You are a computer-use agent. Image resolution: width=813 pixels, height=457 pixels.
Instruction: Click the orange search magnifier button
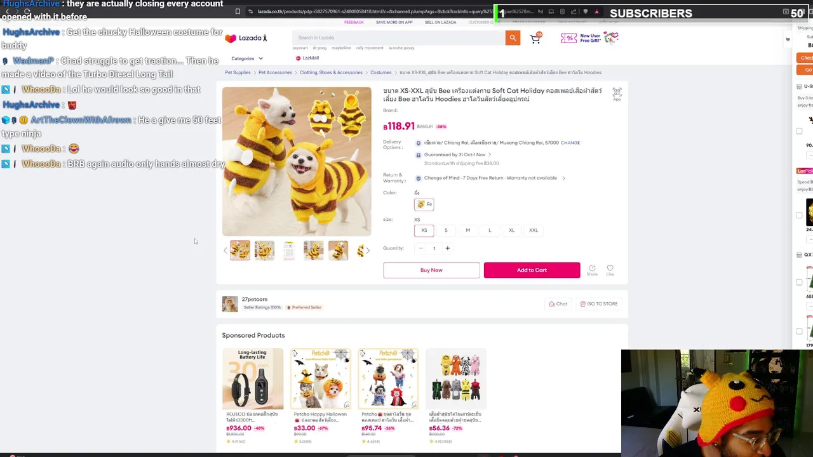(x=513, y=38)
